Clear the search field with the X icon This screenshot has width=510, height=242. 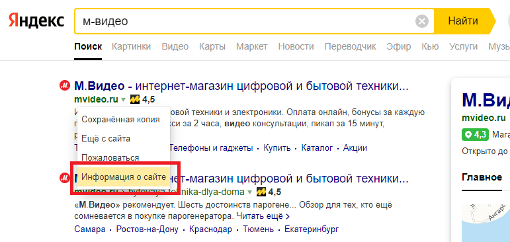point(422,21)
